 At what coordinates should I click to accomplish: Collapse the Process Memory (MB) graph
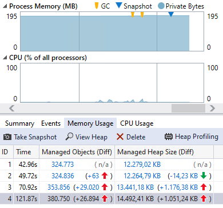pos(5,7)
